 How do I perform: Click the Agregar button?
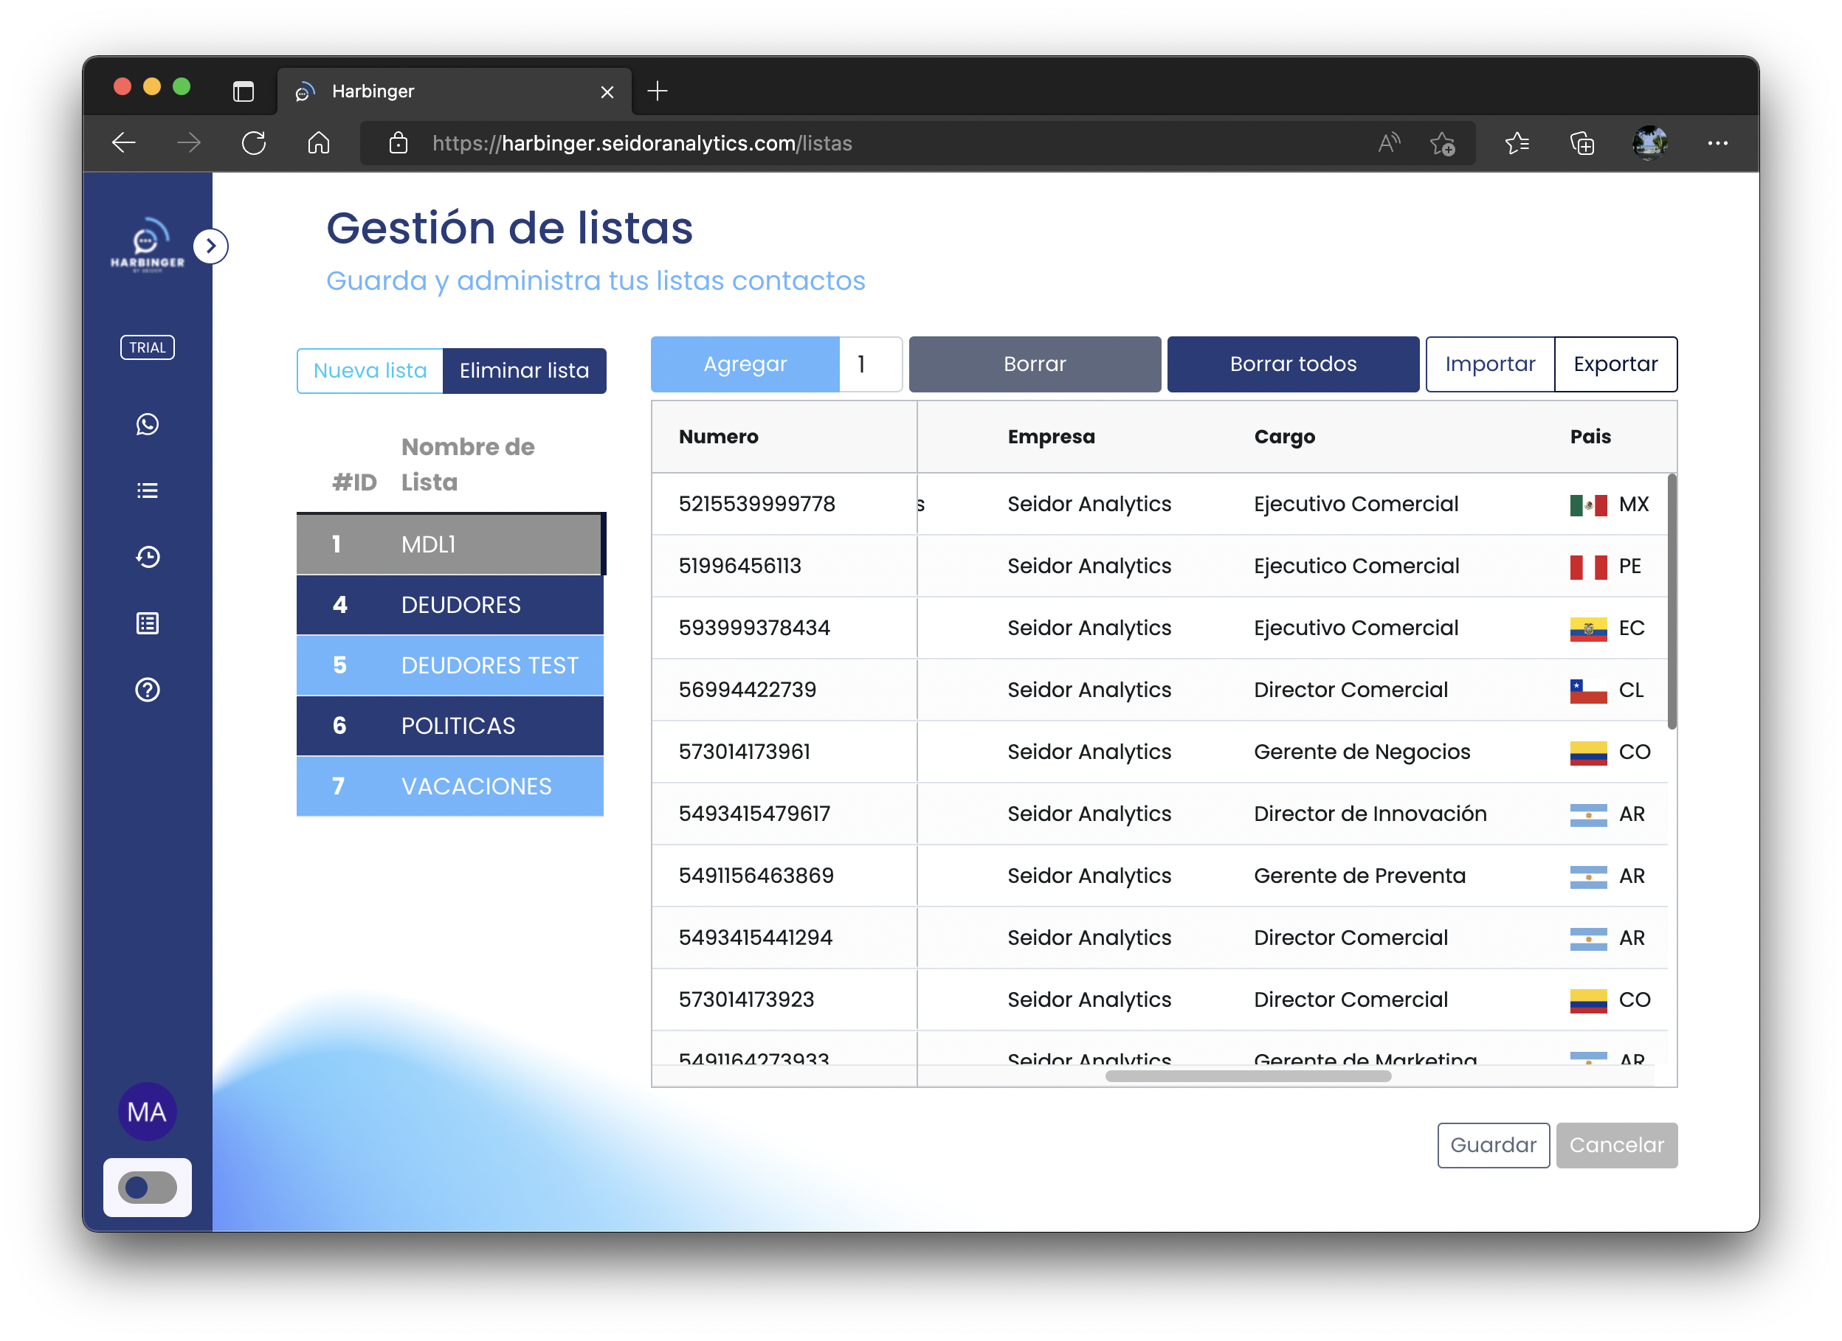[745, 364]
